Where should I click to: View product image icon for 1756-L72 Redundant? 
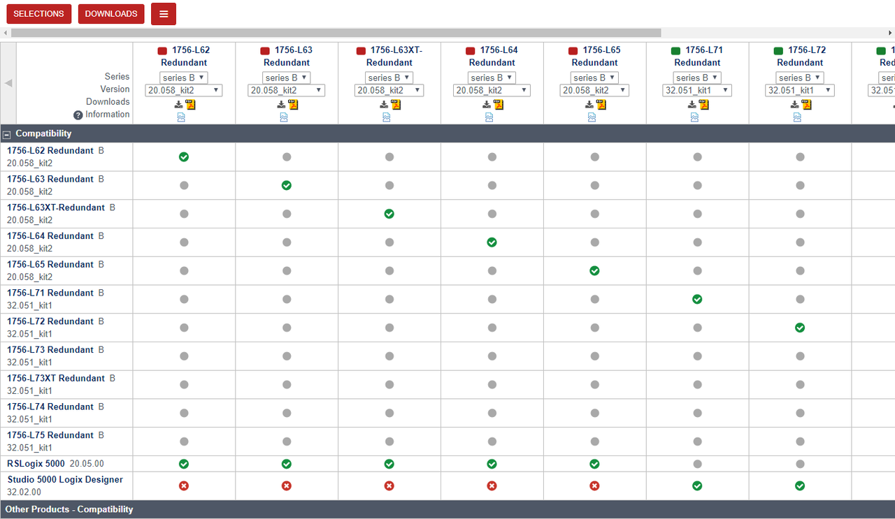797,117
